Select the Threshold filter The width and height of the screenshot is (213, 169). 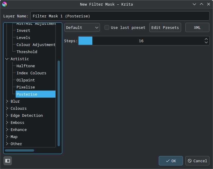point(27,52)
